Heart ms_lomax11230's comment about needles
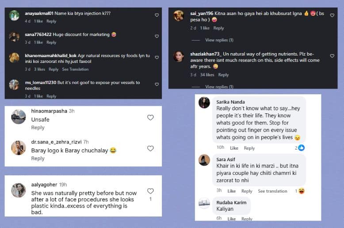 157,85
